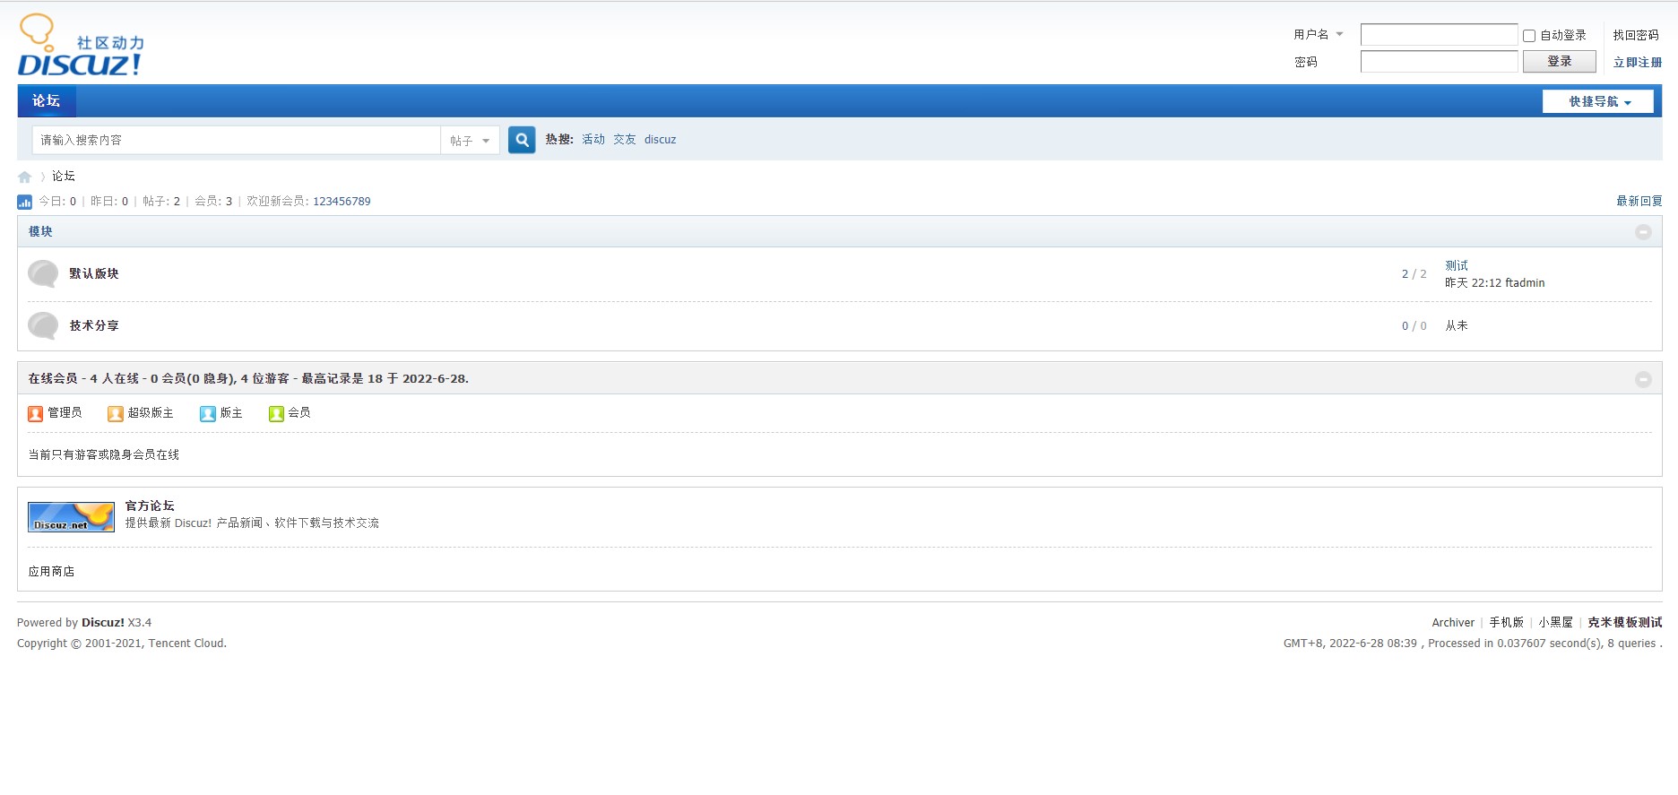Viewport: 1678px width, 795px height.
Task: Open the 用户名 login type dropdown
Action: (1319, 35)
